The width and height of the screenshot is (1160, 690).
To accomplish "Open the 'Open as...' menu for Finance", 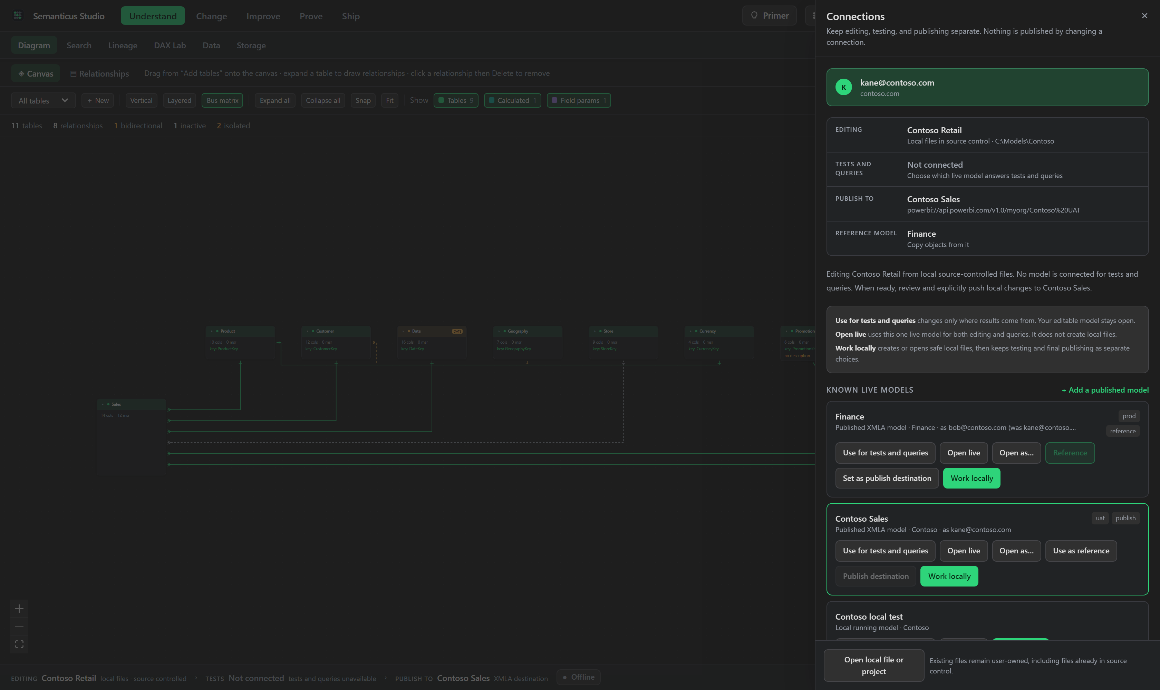I will pyautogui.click(x=1016, y=453).
